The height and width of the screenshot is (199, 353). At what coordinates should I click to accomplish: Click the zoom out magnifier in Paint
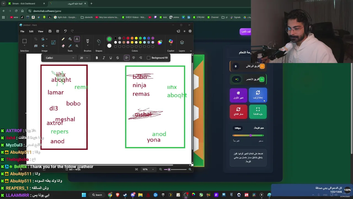pyautogui.click(x=161, y=169)
